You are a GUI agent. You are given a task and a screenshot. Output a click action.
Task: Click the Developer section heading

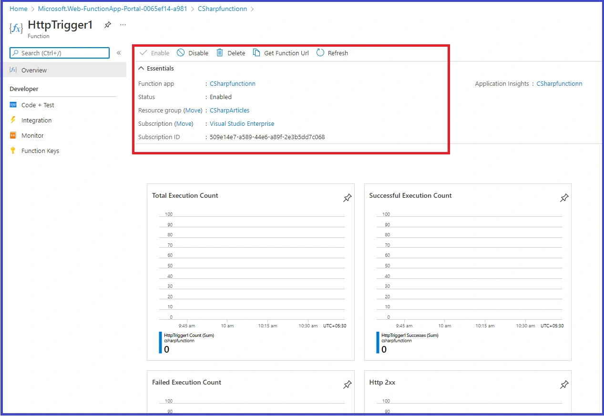(24, 89)
